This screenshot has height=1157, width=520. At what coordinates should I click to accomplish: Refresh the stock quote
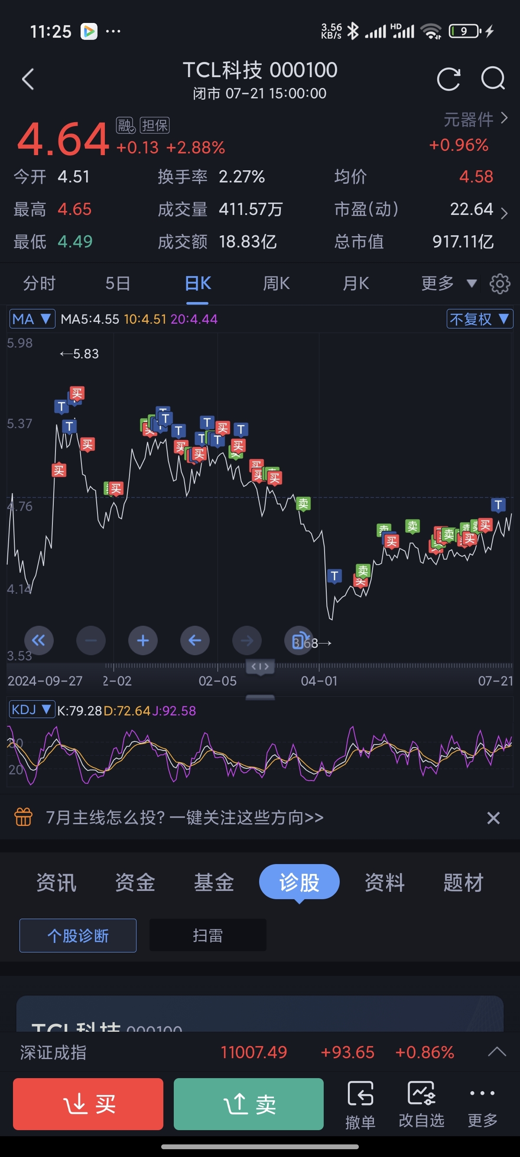tap(448, 79)
